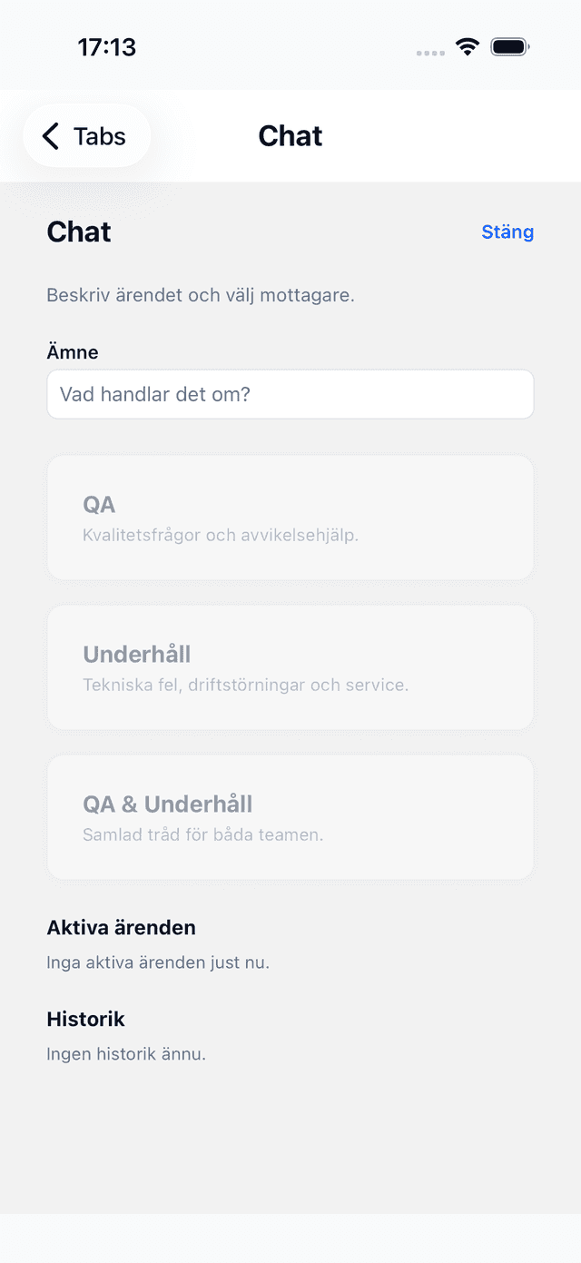581x1263 pixels.
Task: Tap the Chat title in the navigation bar
Action: [290, 136]
